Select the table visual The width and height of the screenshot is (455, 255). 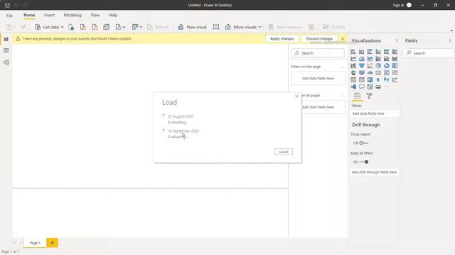[x=362, y=80]
